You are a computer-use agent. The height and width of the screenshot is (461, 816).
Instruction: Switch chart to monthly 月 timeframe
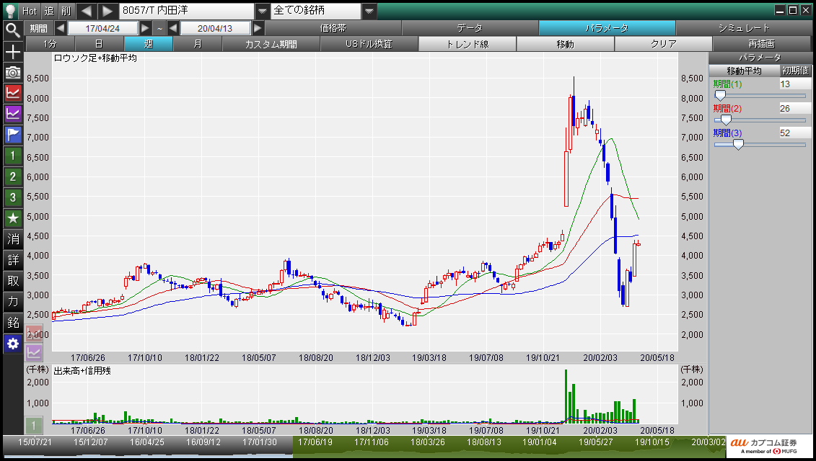[198, 44]
